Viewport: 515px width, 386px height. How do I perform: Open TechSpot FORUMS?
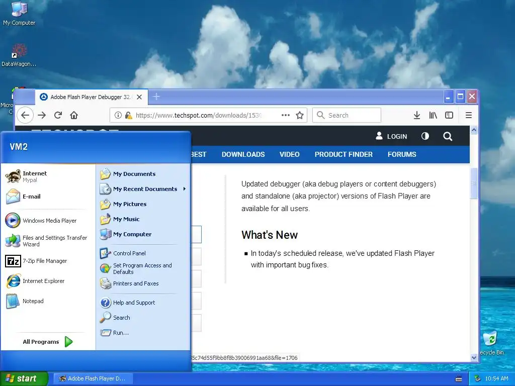[402, 154]
